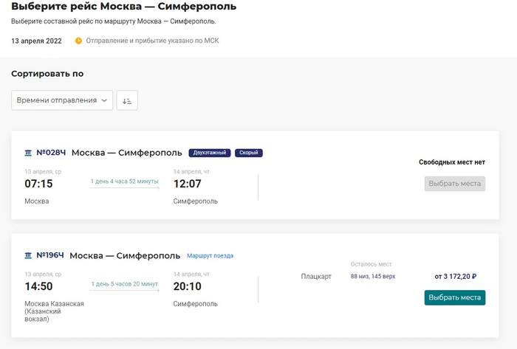Click the orange clock icon near the MSK note
This screenshot has width=517, height=349.
pos(79,41)
